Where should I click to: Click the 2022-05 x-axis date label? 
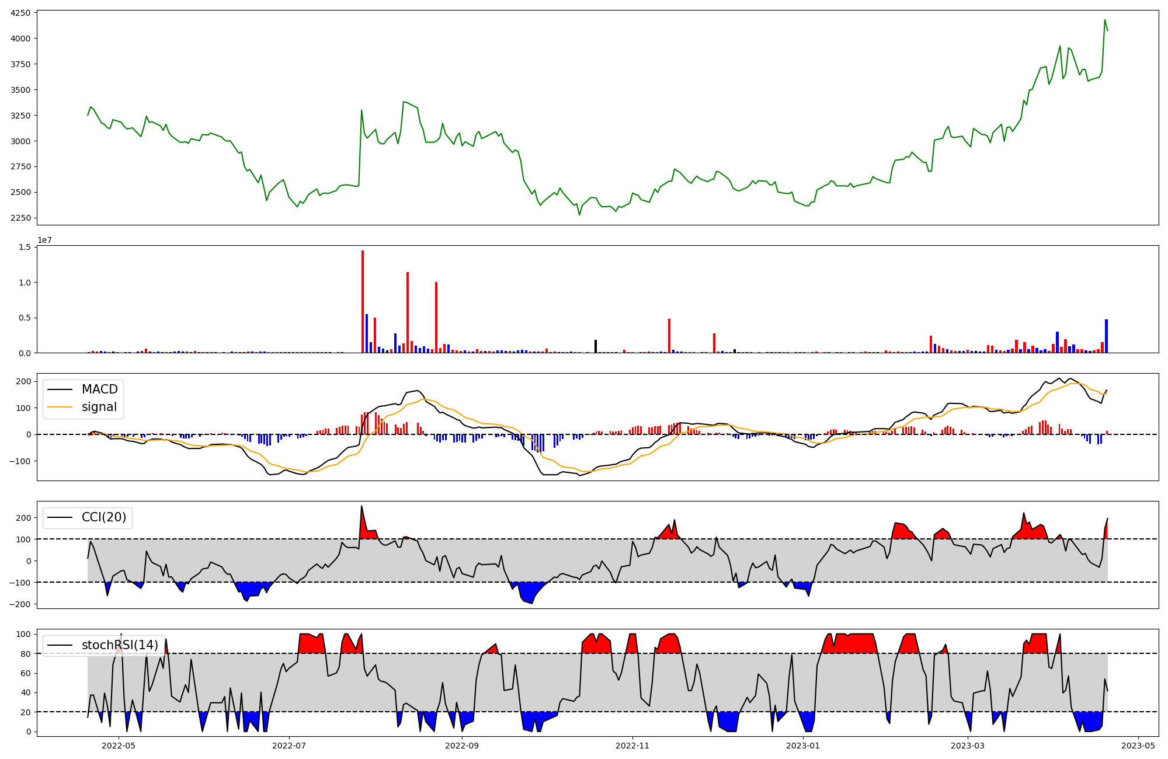119,746
